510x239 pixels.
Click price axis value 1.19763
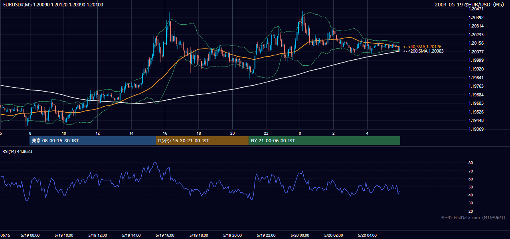click(476, 86)
